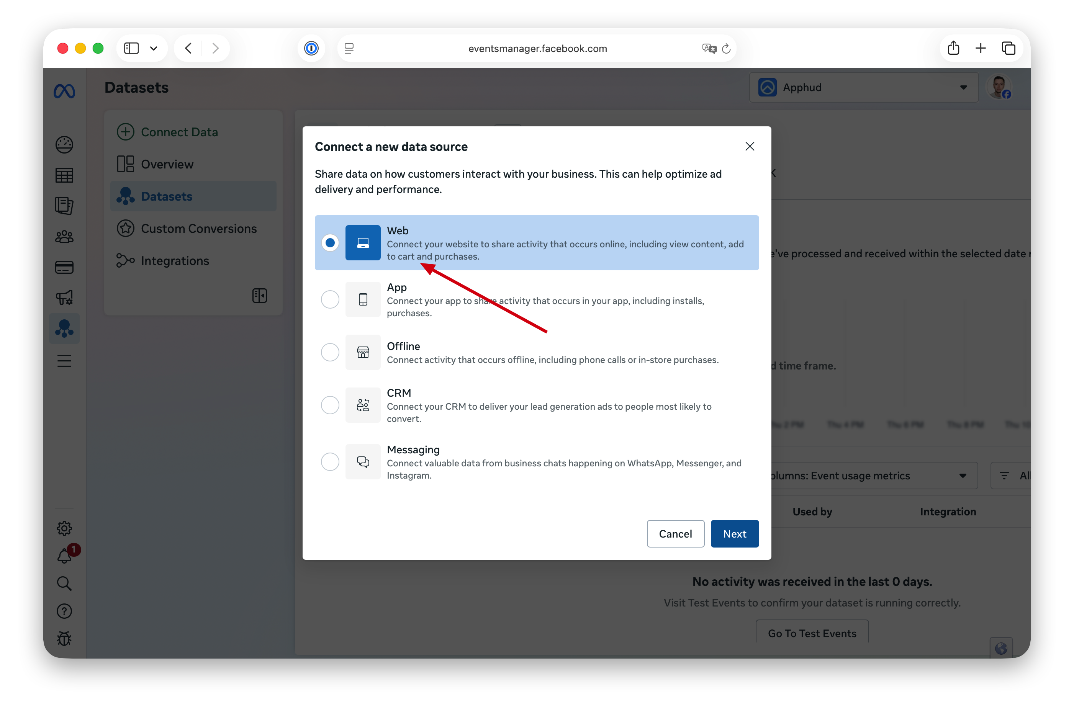Go to Integrations menu item
This screenshot has height=716, width=1074.
point(175,261)
